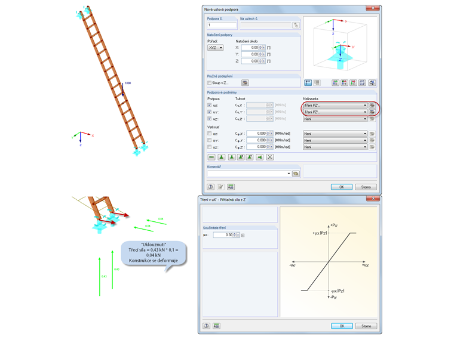
Task: Click the spinner on the μX friction coefficient
Action: (x=235, y=235)
